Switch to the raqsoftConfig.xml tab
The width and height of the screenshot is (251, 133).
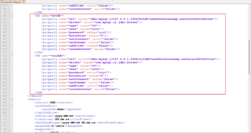click(13, 2)
